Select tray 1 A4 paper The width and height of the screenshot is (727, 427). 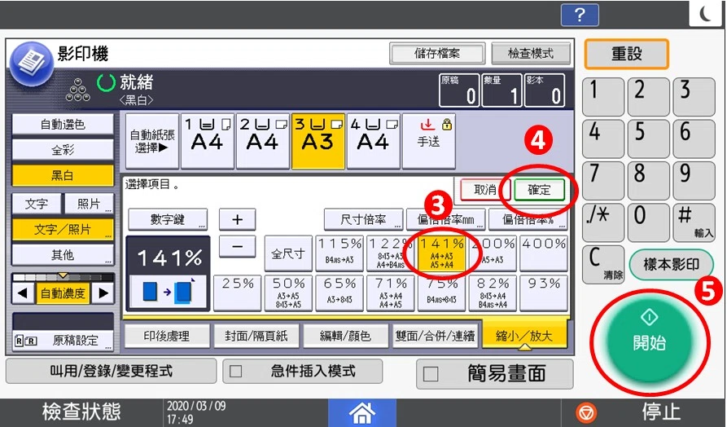208,141
